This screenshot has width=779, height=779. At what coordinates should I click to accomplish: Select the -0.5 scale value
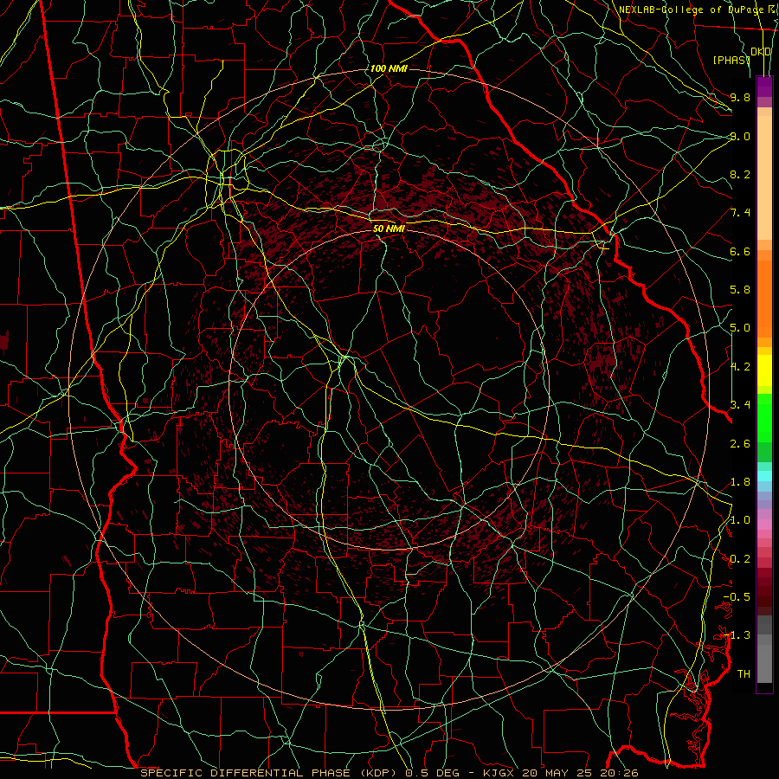(737, 597)
